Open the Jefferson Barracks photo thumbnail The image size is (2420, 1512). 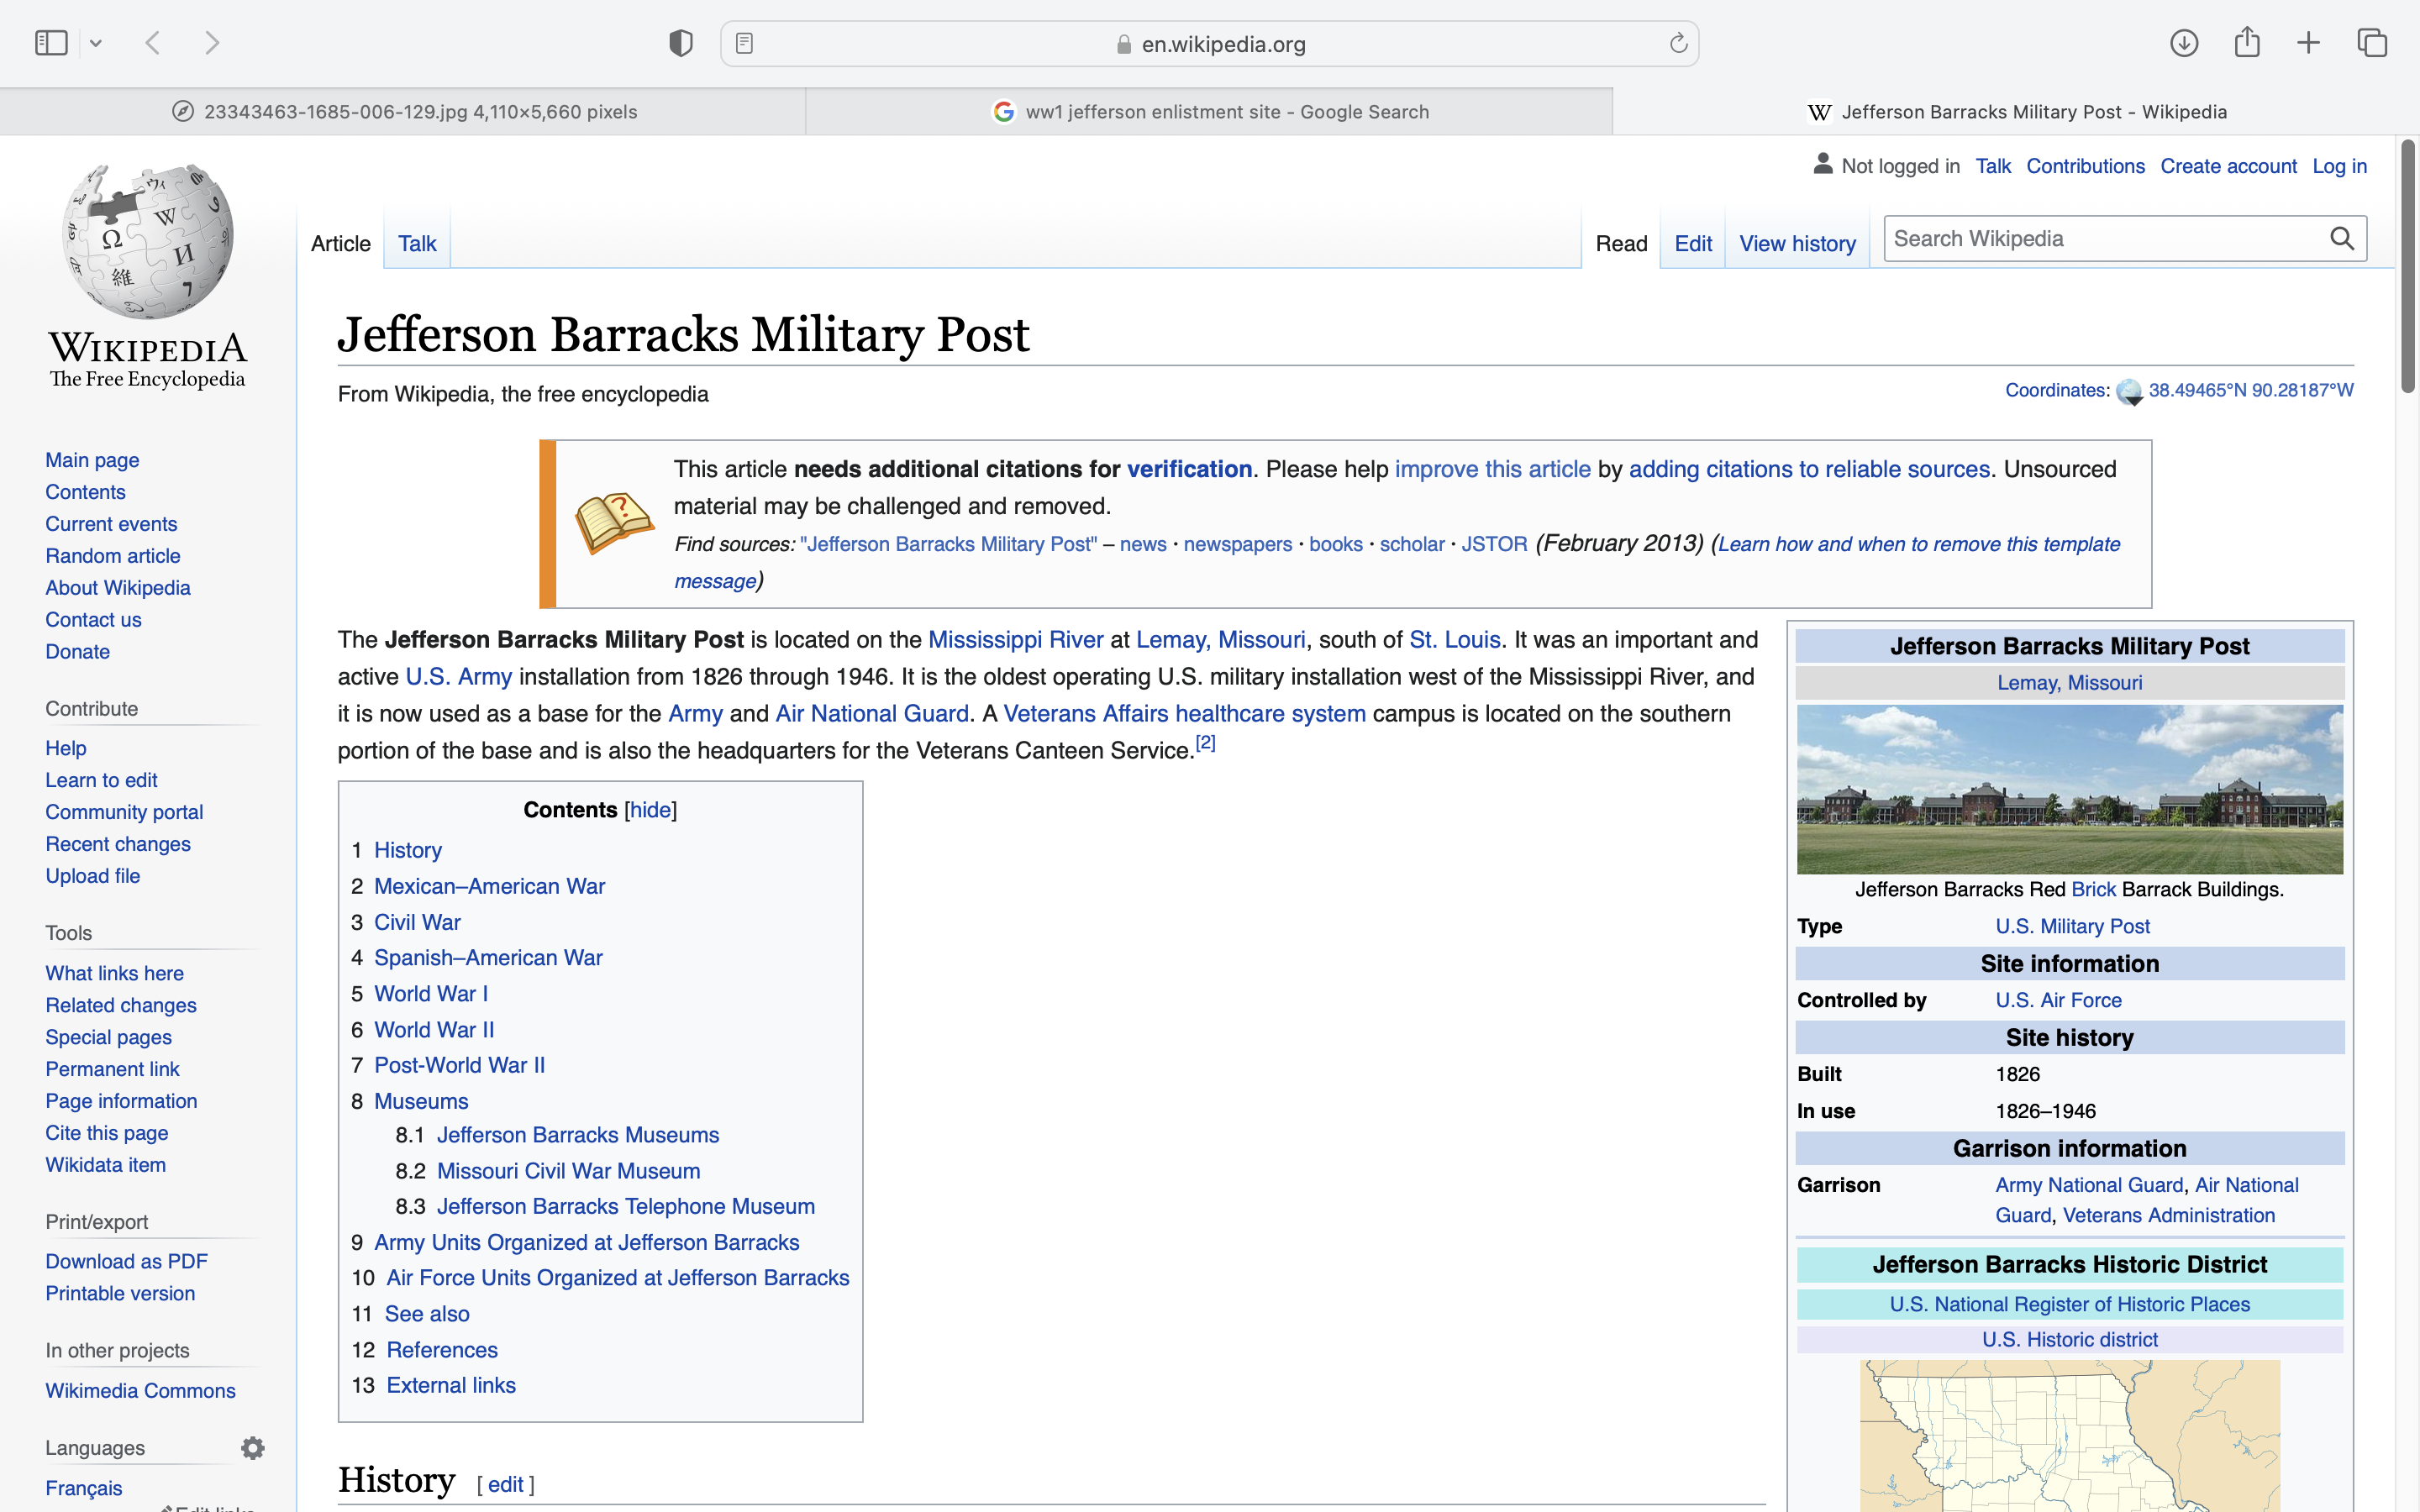pos(2069,789)
